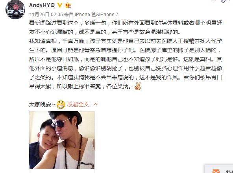Open the AndyHYQ username link
Image resolution: width=233 pixels, height=173 pixels.
[x=42, y=5]
